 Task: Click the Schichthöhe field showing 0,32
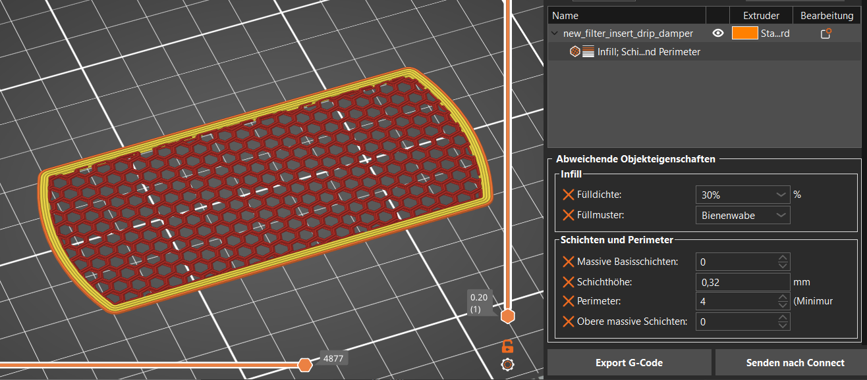tap(743, 282)
